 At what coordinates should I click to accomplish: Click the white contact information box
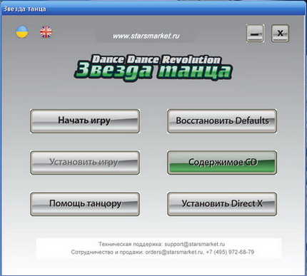[158, 248]
